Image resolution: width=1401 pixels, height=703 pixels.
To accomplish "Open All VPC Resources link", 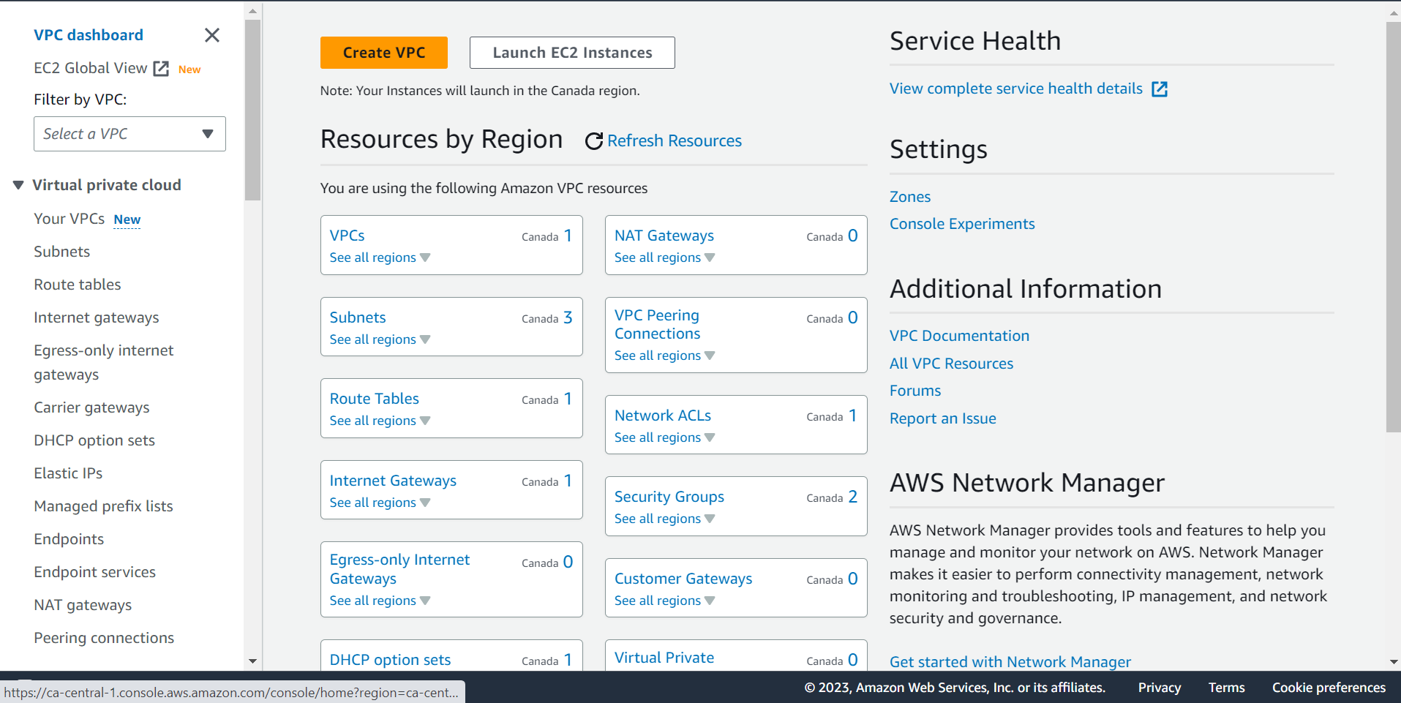I will coord(951,364).
